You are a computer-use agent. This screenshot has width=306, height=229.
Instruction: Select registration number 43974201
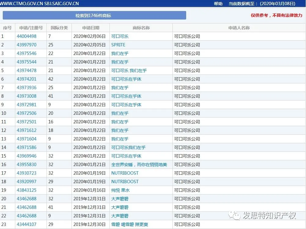[27, 79]
